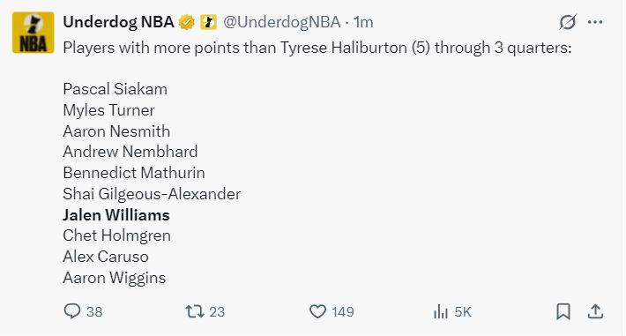
Task: Click the Tyrese Haliburton headline text
Action: coord(343,48)
